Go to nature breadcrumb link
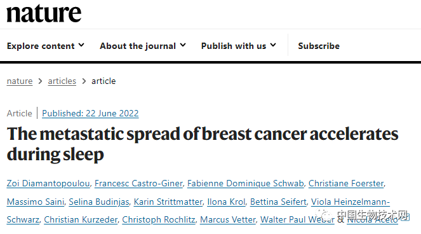Screen dimensions: 421x234 (20, 81)
